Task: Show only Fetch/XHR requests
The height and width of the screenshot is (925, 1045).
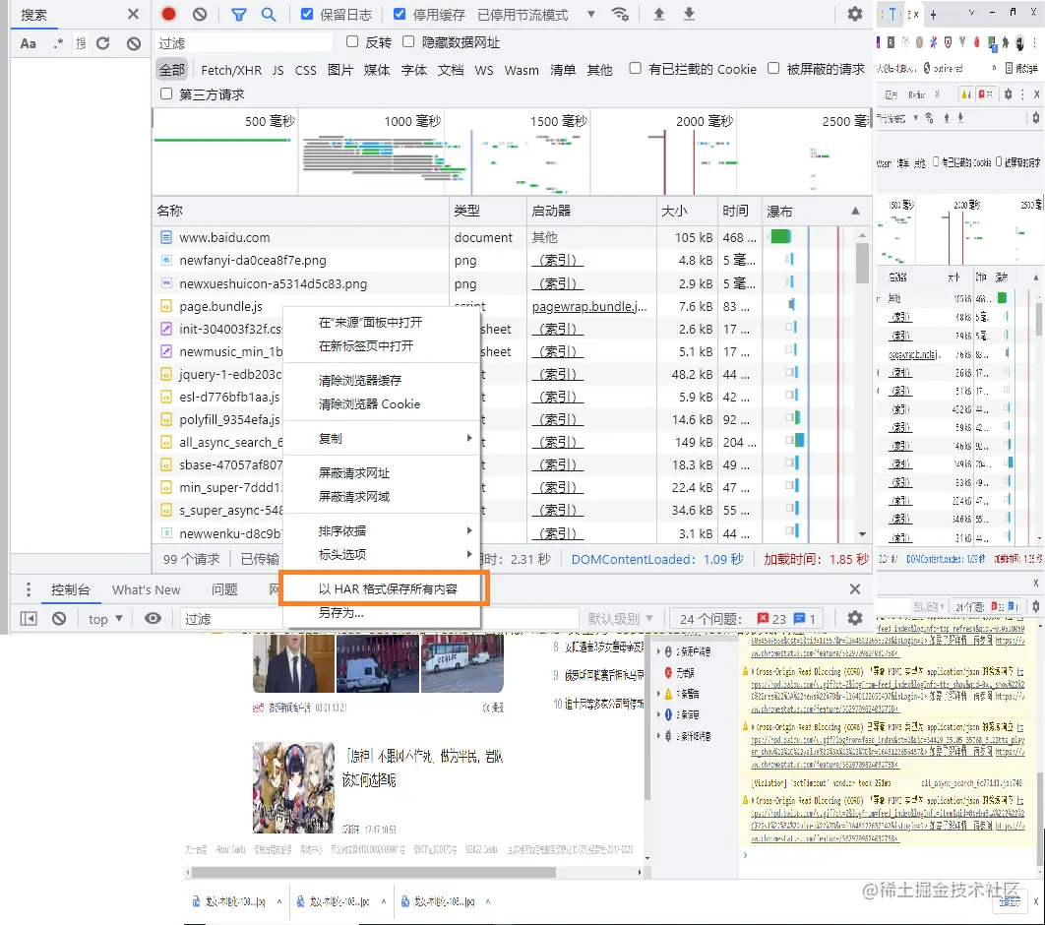Action: [230, 70]
